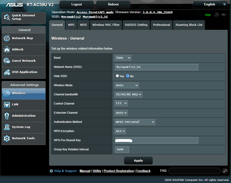231x183 pixels.
Task: Click the AiMesh sidebar icon
Action: pos(7,49)
